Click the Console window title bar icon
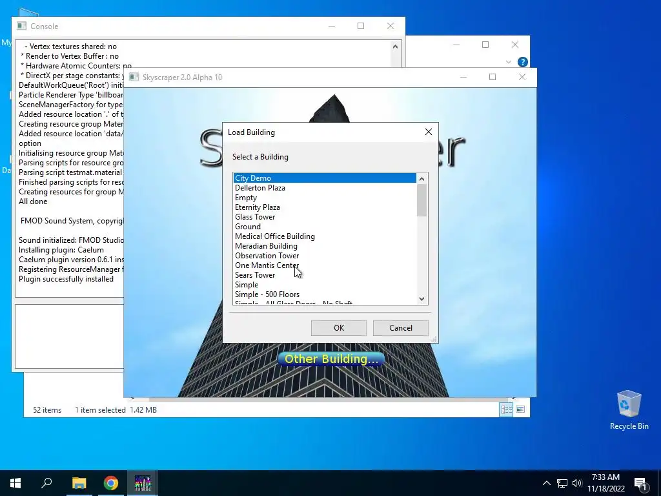The height and width of the screenshot is (496, 661). coord(21,26)
